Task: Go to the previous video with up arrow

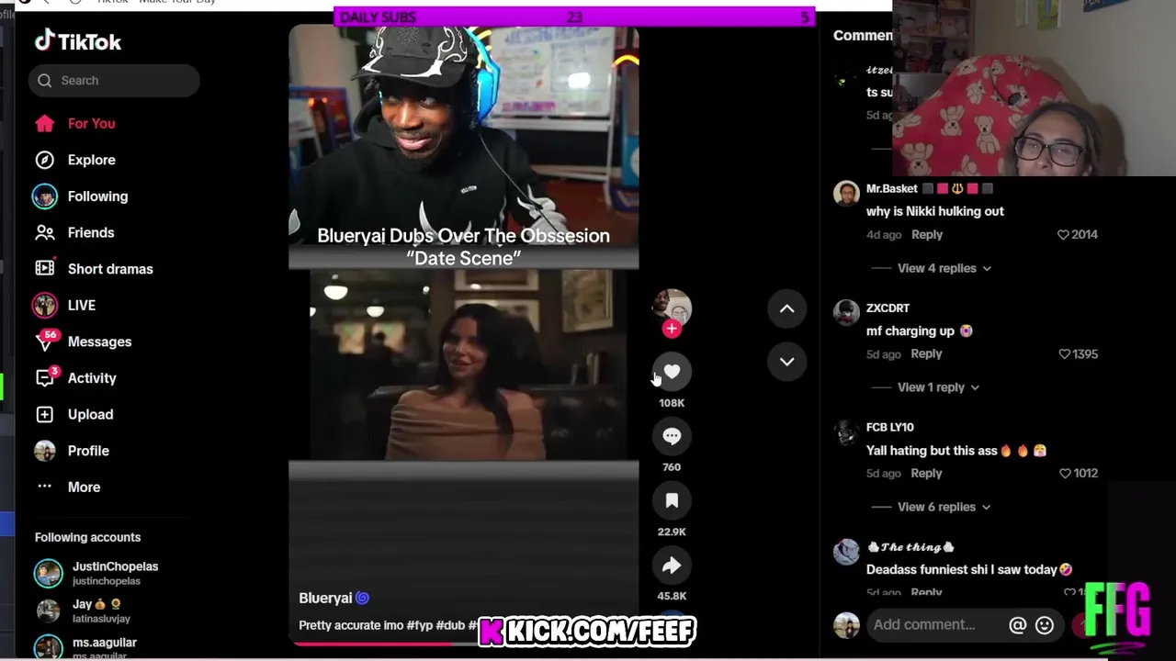Action: click(786, 309)
